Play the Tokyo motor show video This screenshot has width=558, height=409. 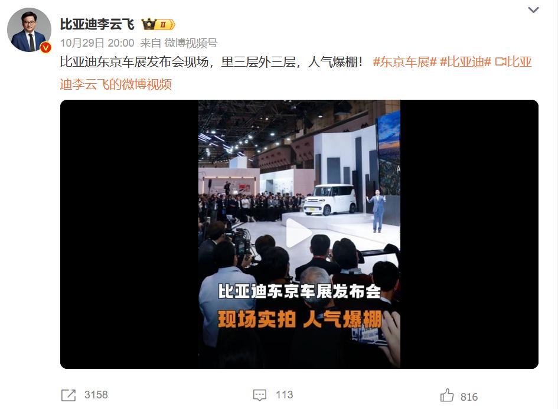pyautogui.click(x=299, y=233)
